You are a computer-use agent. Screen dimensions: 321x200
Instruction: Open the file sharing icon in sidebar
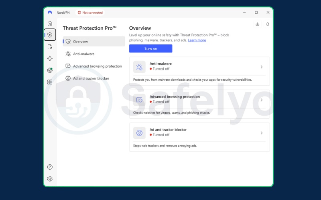pos(50,47)
